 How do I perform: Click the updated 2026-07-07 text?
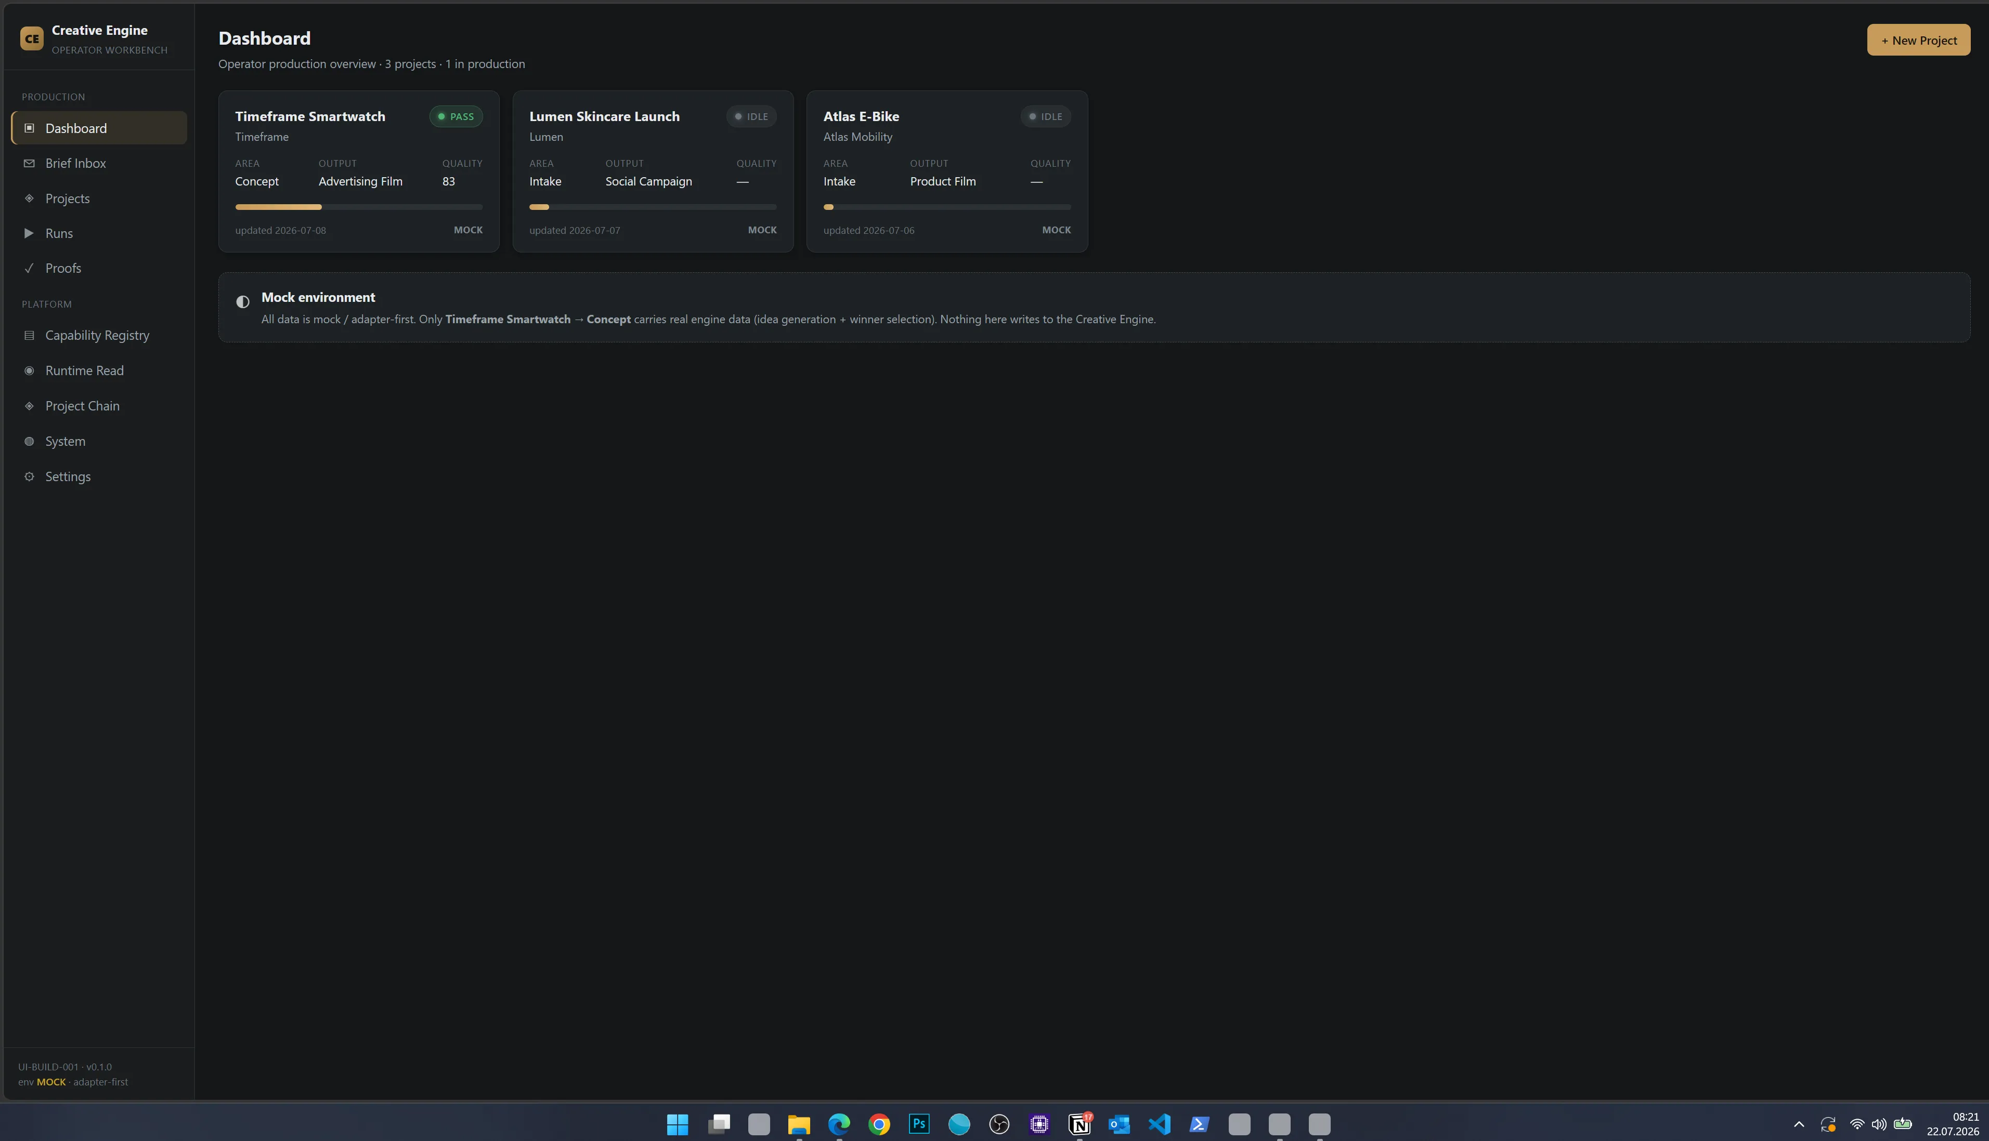[x=575, y=230]
